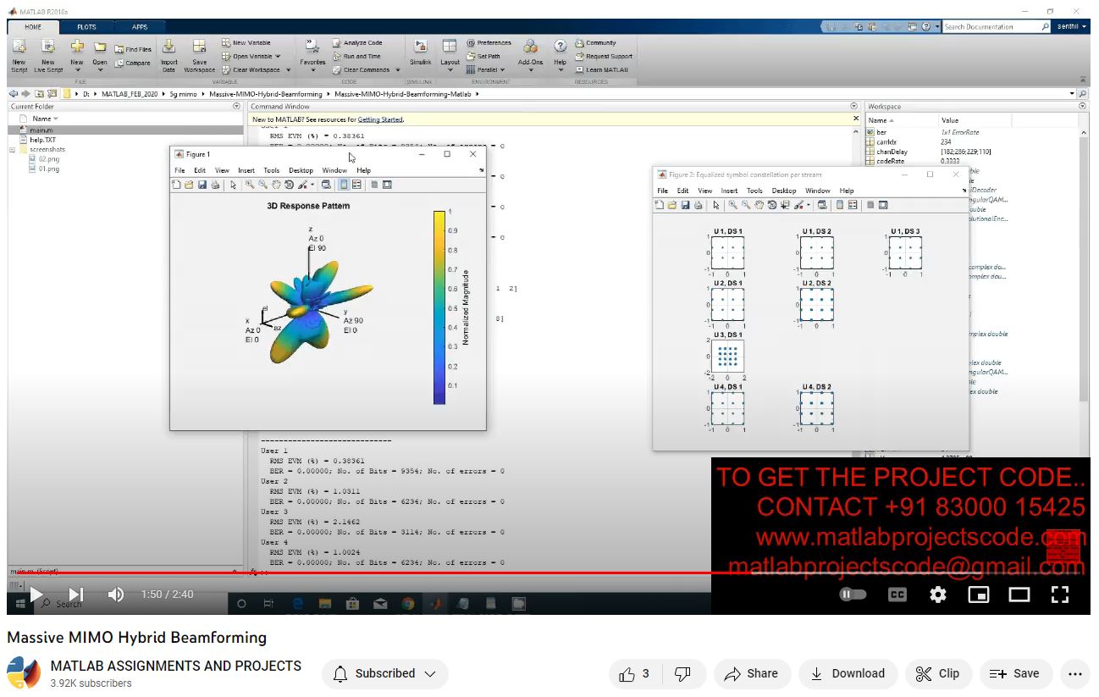The width and height of the screenshot is (1099, 697).
Task: Toggle Insert Legend button in Figure 1 toolbar
Action: coord(356,185)
